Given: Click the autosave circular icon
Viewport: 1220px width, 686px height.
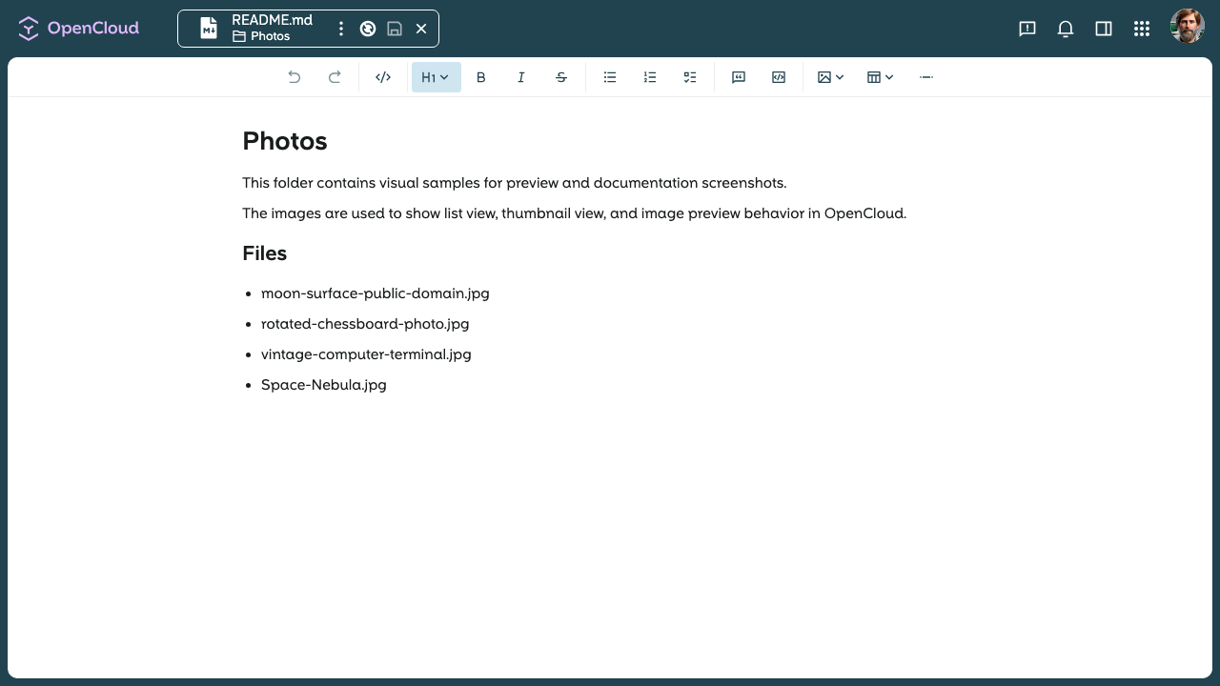Looking at the screenshot, I should [368, 29].
